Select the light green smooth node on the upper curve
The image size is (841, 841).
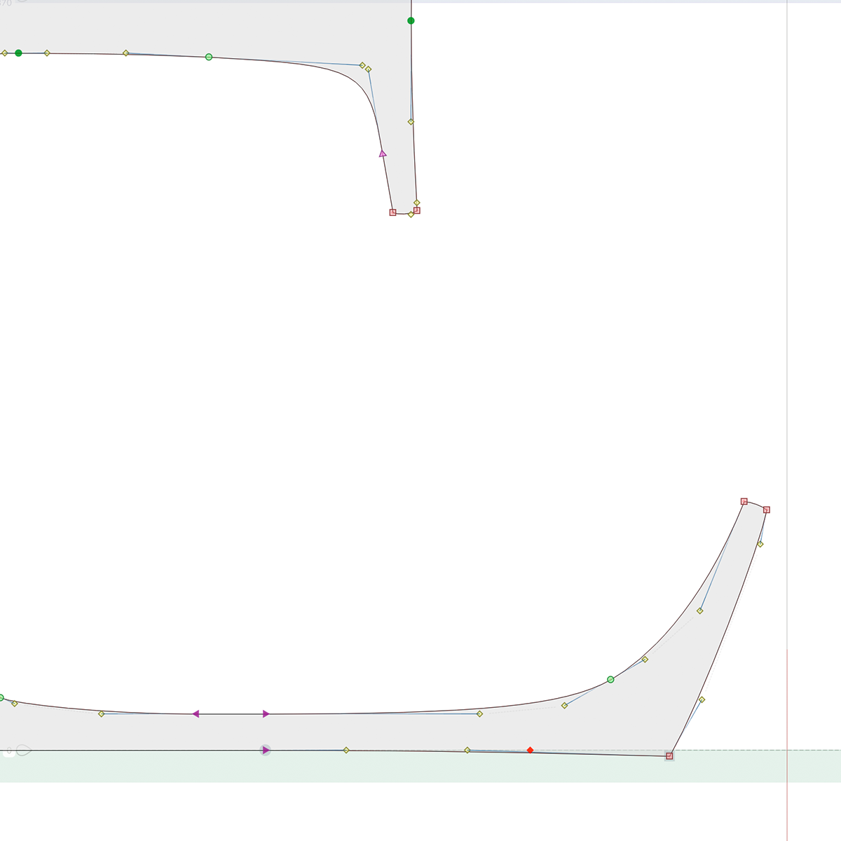pyautogui.click(x=209, y=57)
